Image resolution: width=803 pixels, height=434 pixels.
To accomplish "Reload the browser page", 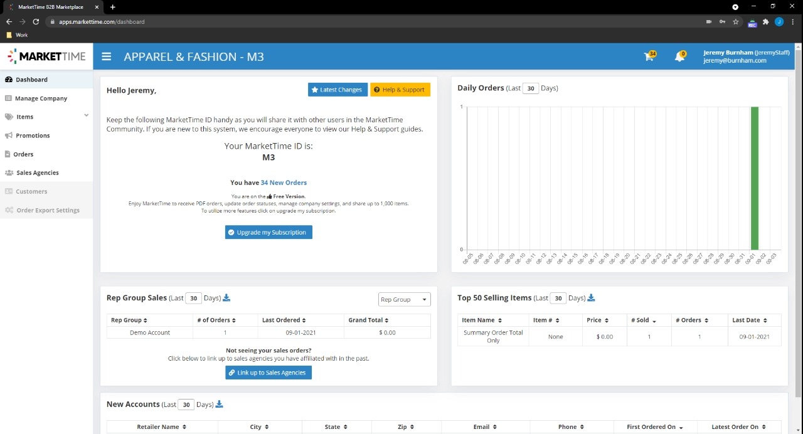I will point(36,21).
